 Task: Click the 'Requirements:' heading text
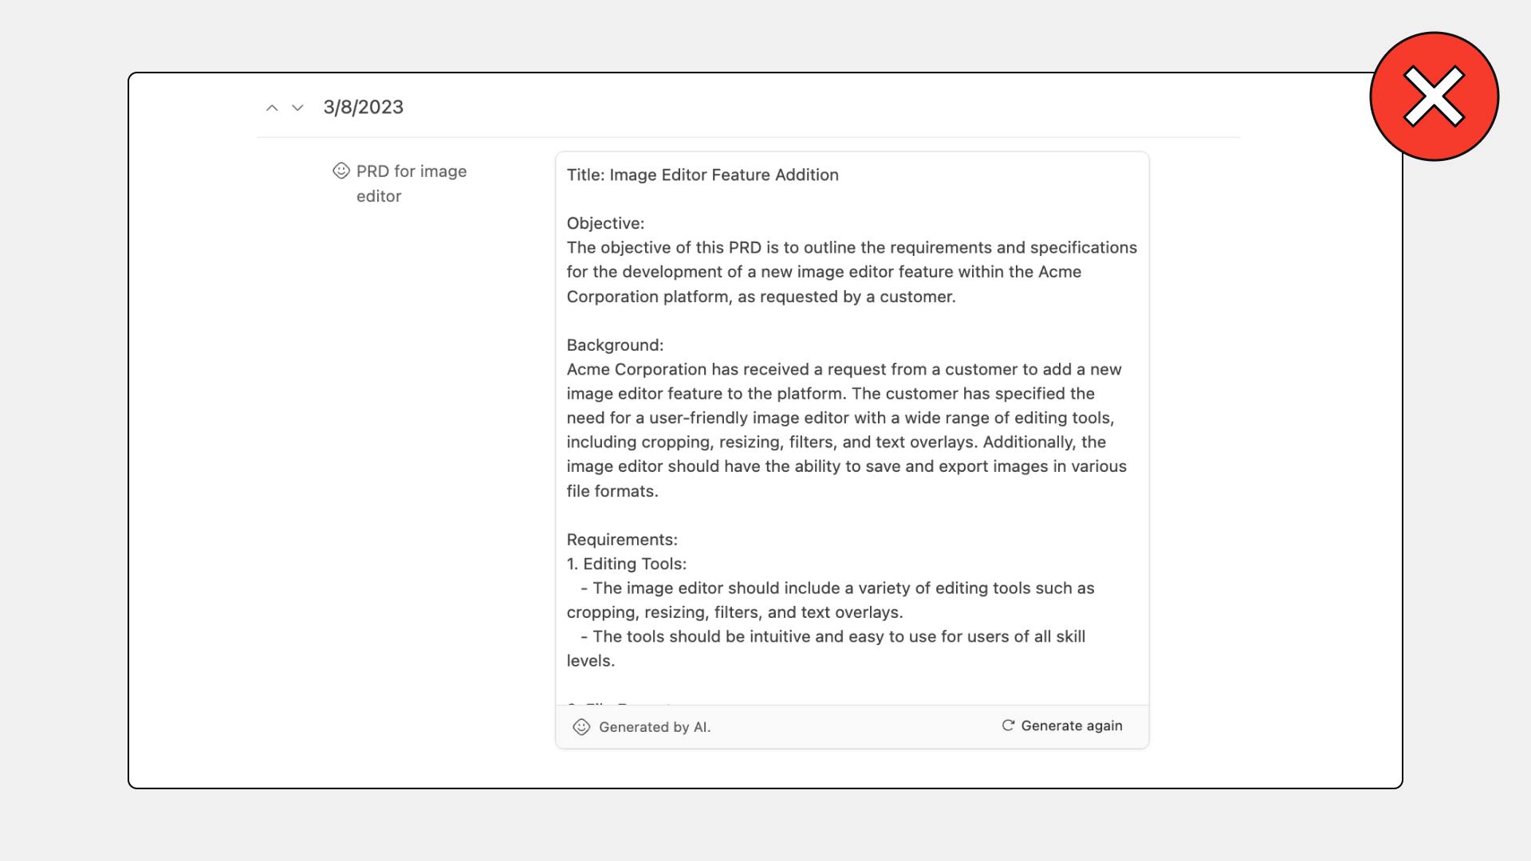click(622, 540)
